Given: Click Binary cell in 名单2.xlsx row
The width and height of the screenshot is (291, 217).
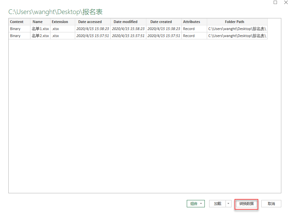Looking at the screenshot, I should click(x=19, y=36).
